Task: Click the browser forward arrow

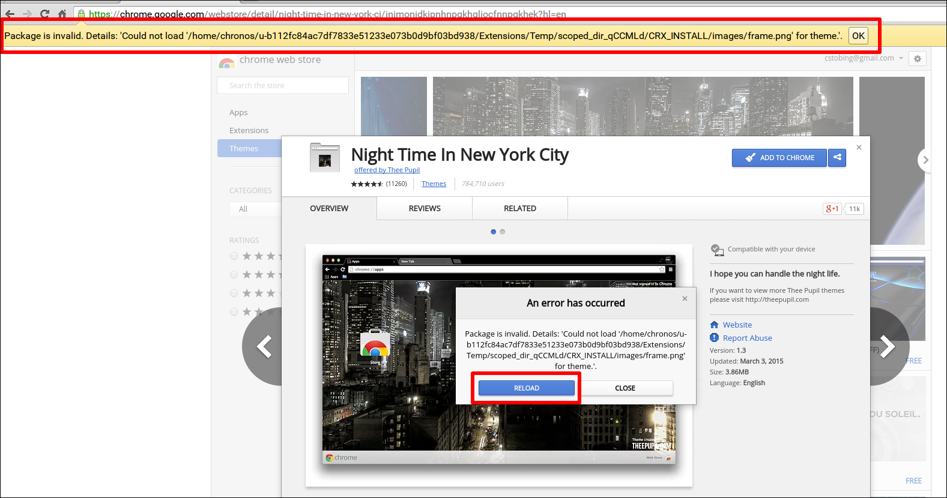Action: [27, 13]
